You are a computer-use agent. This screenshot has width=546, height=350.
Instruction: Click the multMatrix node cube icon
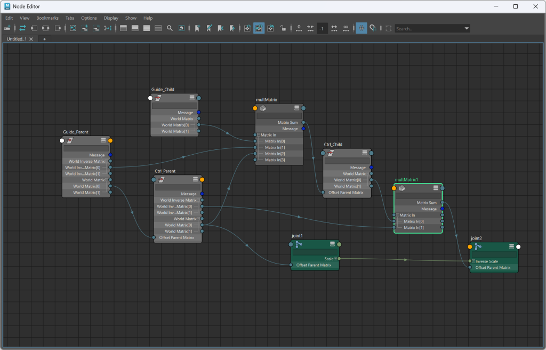coord(263,108)
